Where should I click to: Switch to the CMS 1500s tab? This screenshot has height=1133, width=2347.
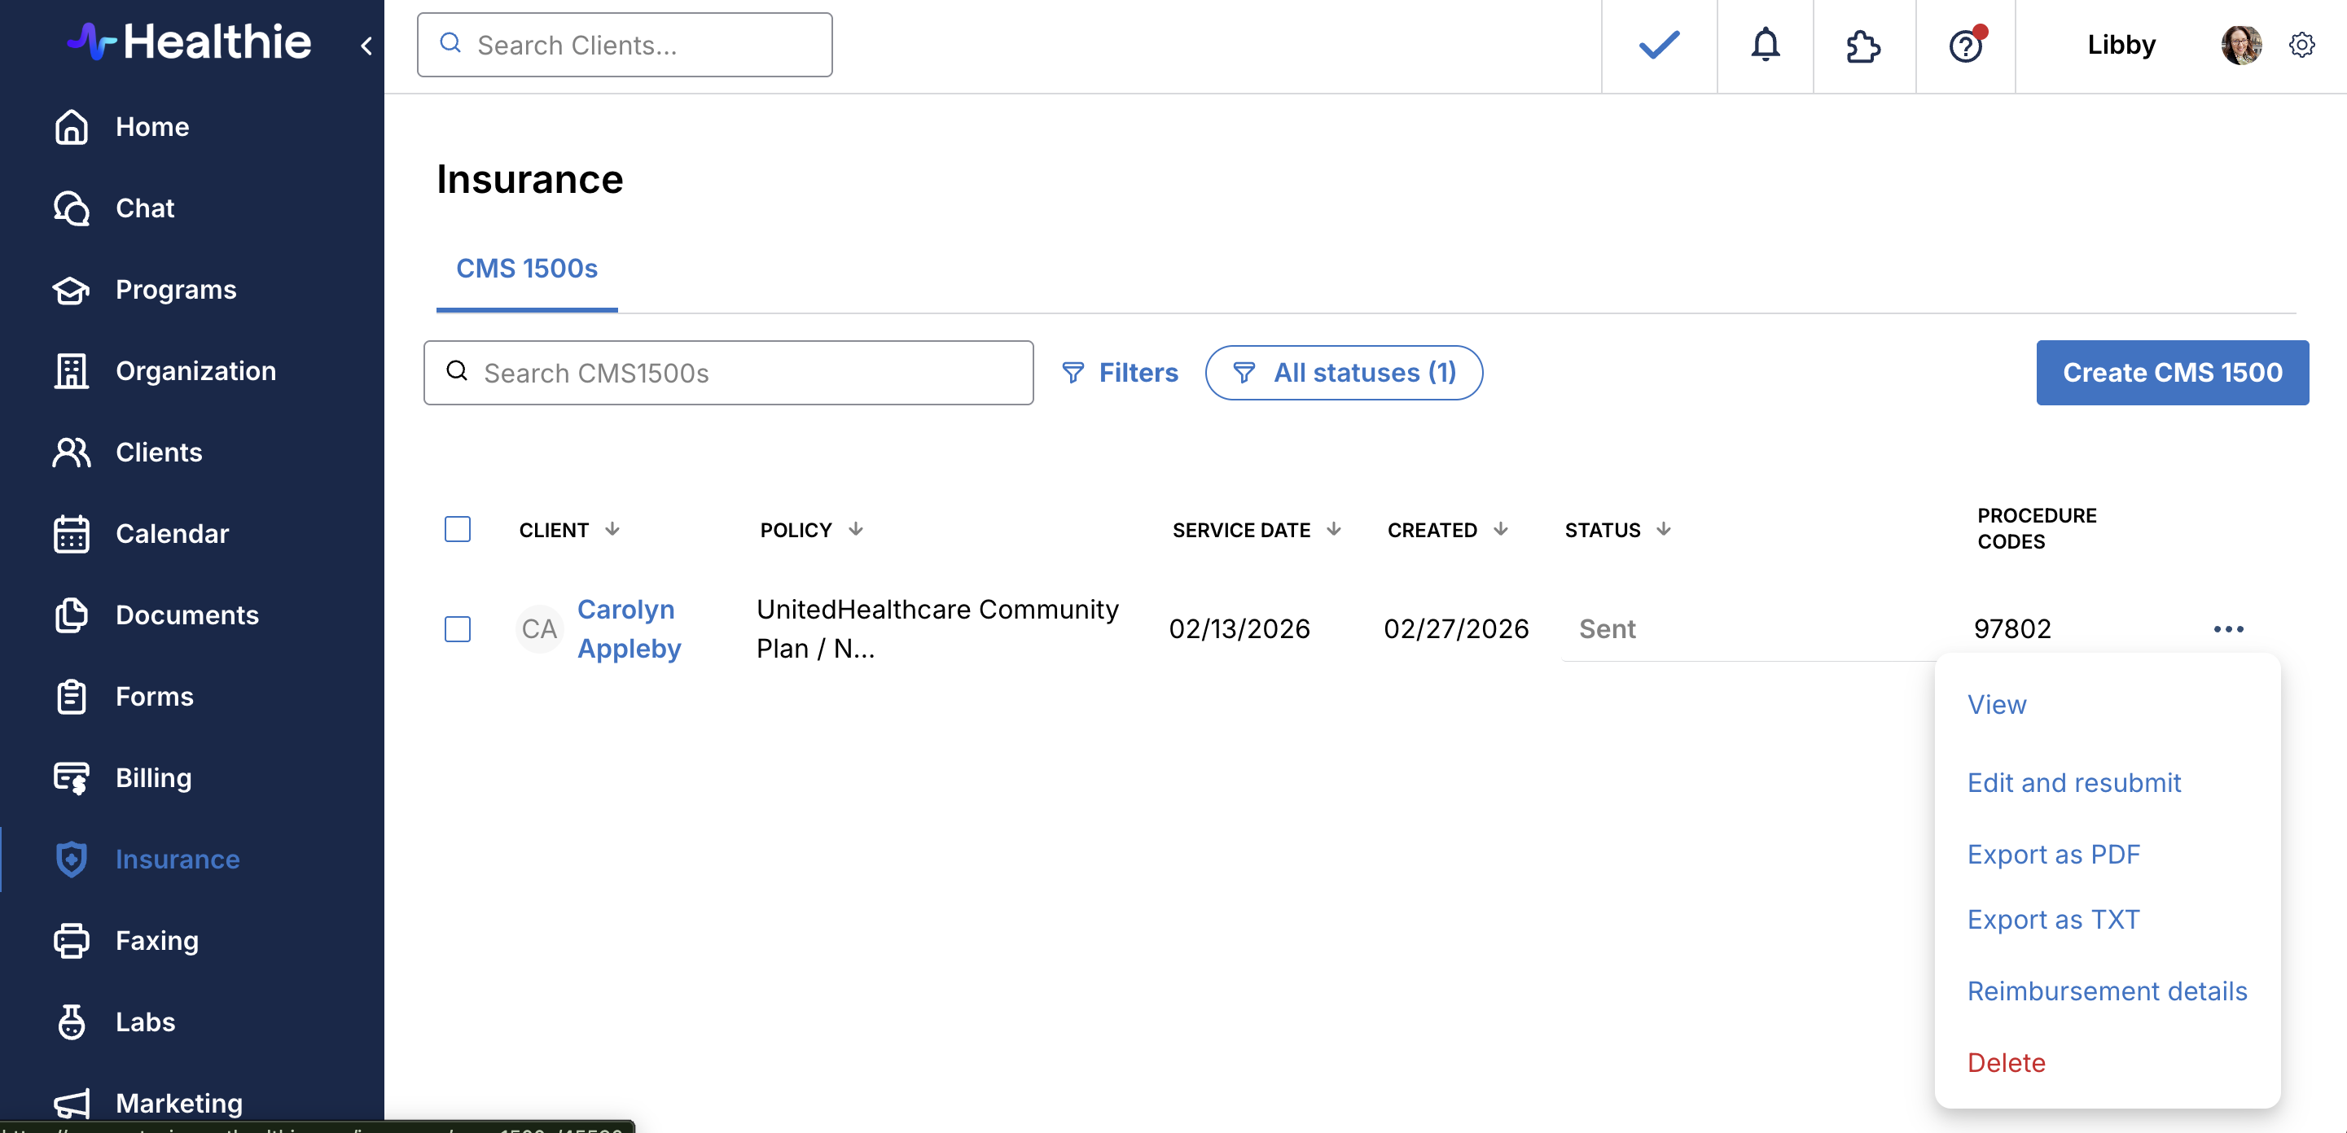(x=527, y=269)
